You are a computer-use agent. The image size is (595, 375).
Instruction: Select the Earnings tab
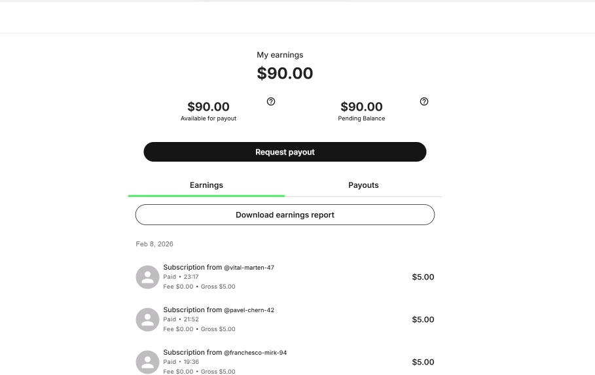(206, 185)
